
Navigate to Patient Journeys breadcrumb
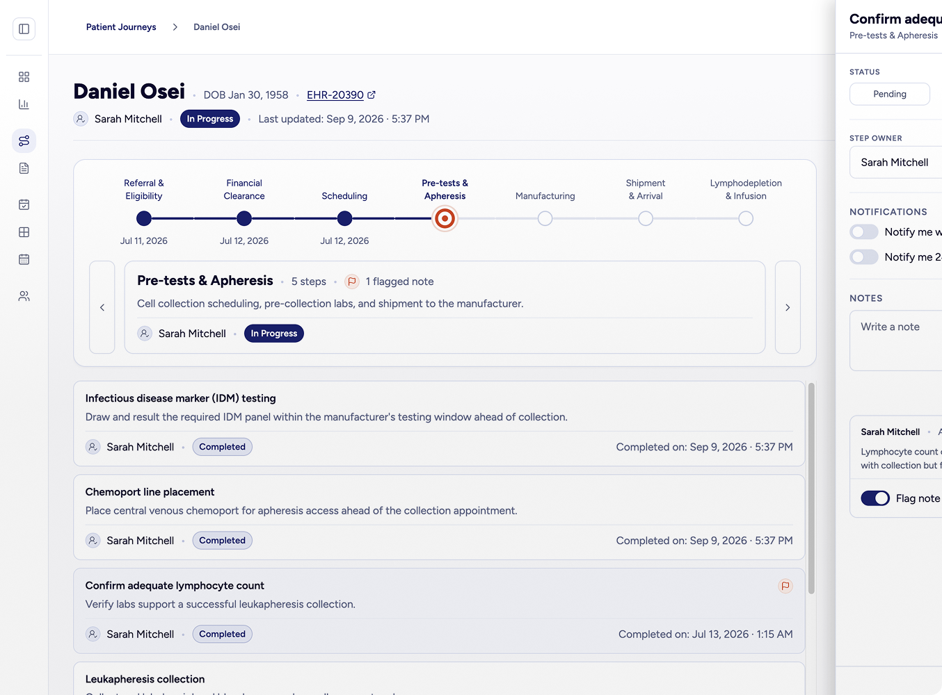pyautogui.click(x=121, y=27)
